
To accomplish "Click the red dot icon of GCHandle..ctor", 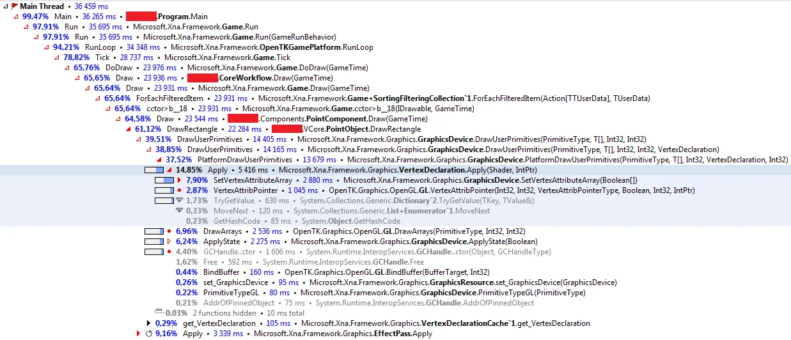I will (x=169, y=252).
